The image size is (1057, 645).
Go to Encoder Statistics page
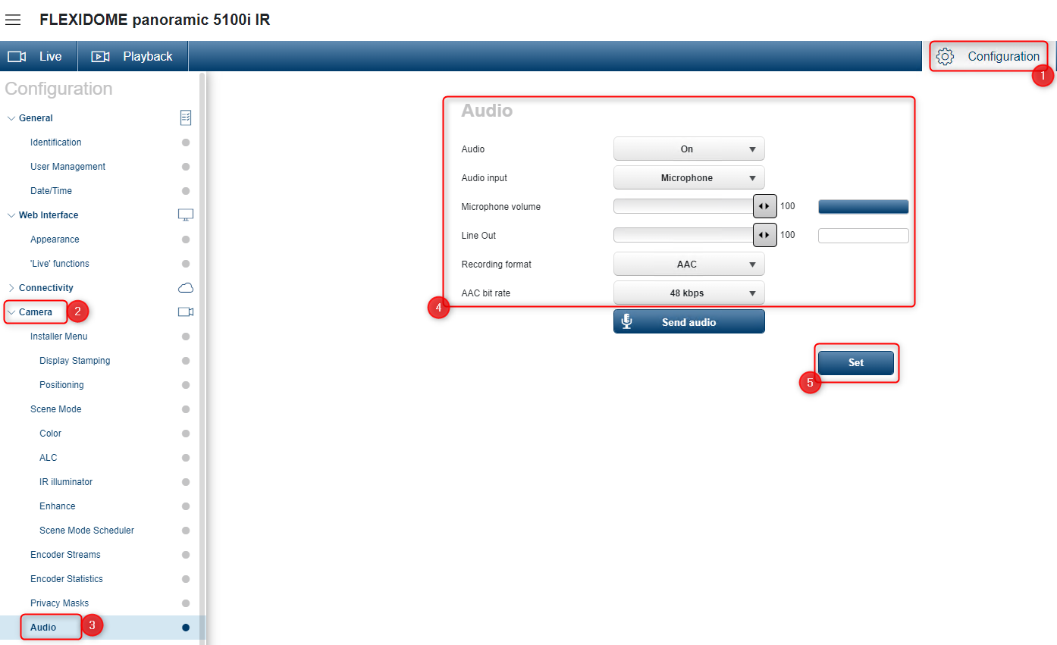tap(66, 578)
